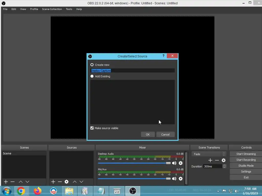Image resolution: width=262 pixels, height=196 pixels.
Task: Launch Firefox from the taskbar
Action: point(38,191)
